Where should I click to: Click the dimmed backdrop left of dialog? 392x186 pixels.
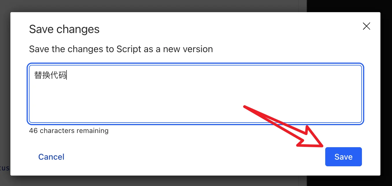click(5, 87)
